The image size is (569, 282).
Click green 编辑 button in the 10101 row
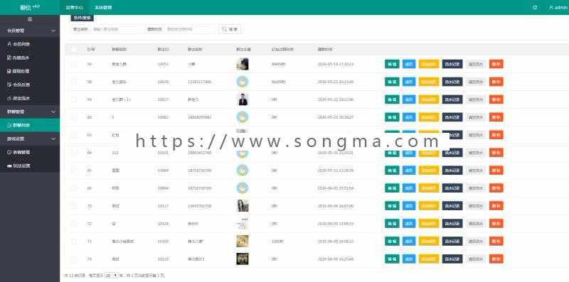[x=392, y=153]
